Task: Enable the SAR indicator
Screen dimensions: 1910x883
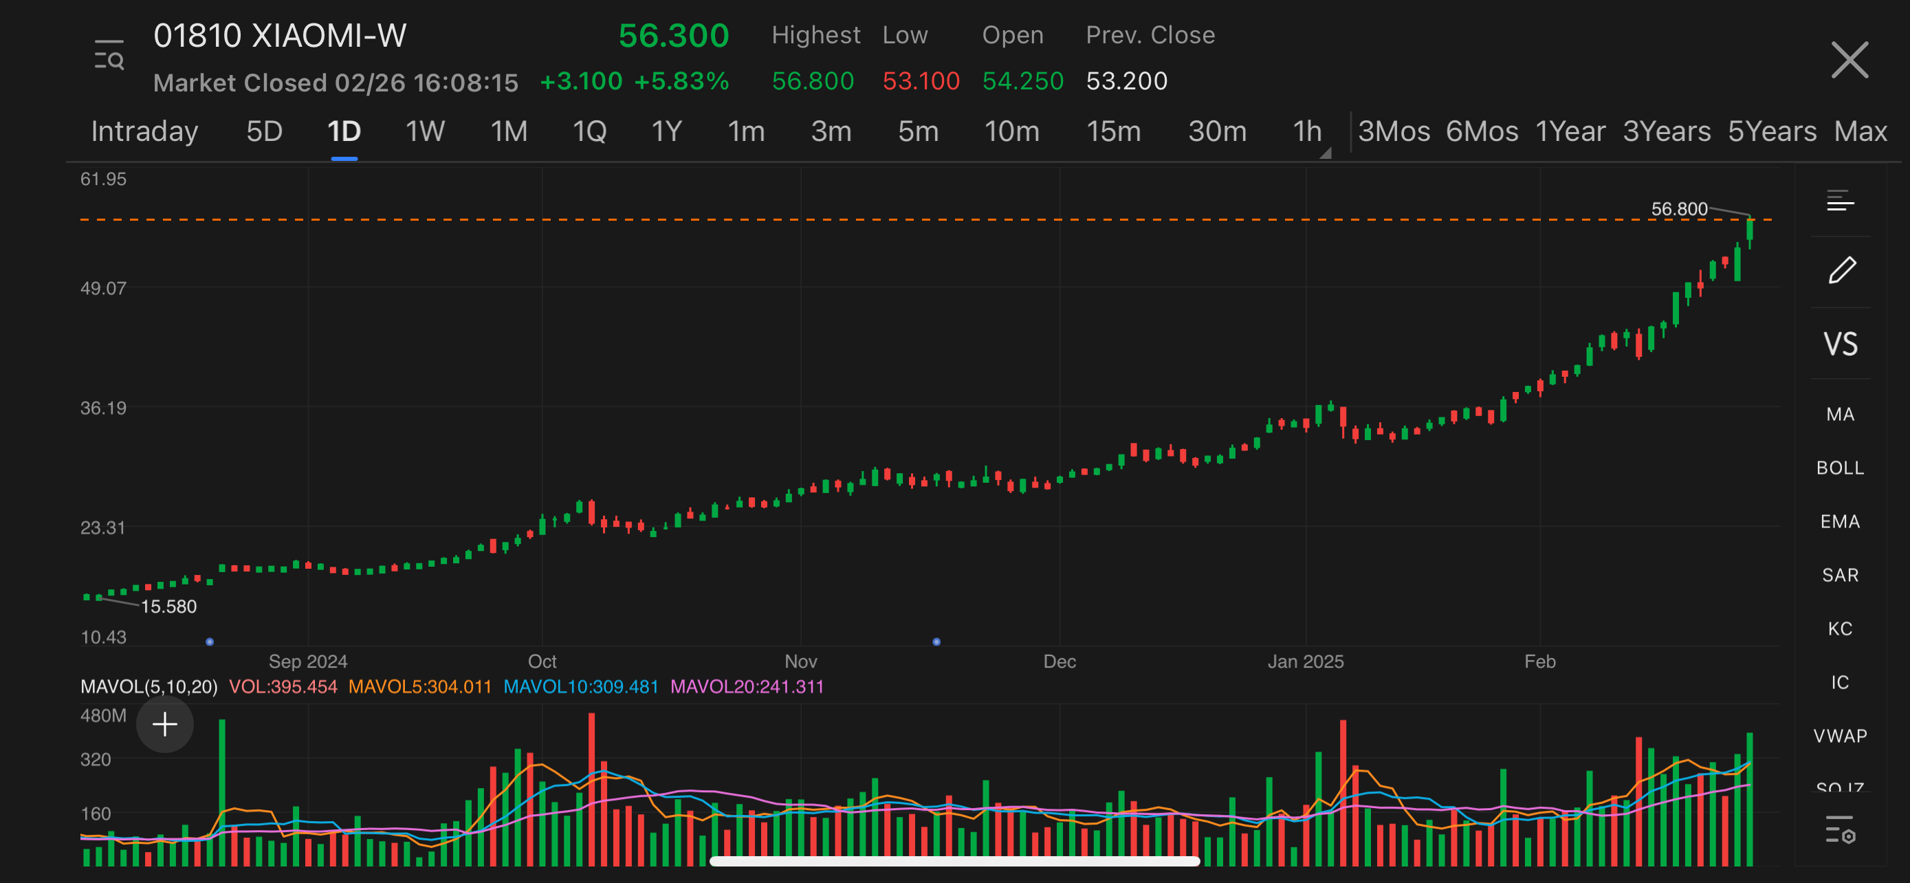Action: tap(1840, 576)
